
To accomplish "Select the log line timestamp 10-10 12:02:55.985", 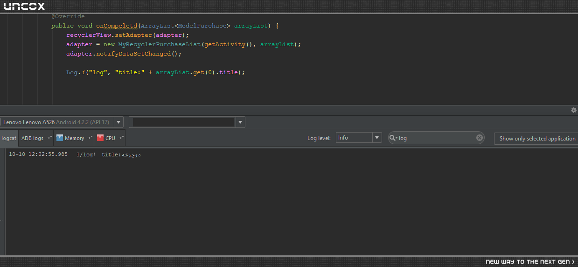I will coord(38,155).
